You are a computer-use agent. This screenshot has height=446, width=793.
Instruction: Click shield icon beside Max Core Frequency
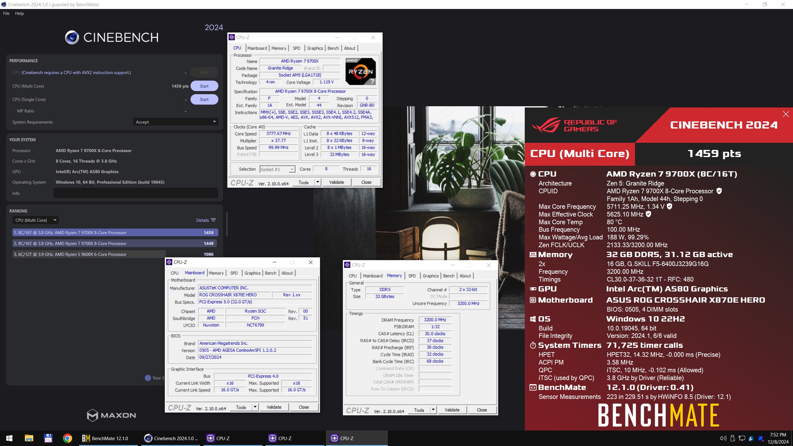(669, 206)
